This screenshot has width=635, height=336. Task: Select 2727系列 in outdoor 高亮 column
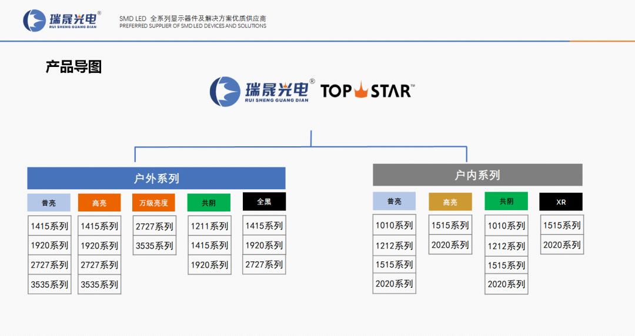click(x=99, y=265)
